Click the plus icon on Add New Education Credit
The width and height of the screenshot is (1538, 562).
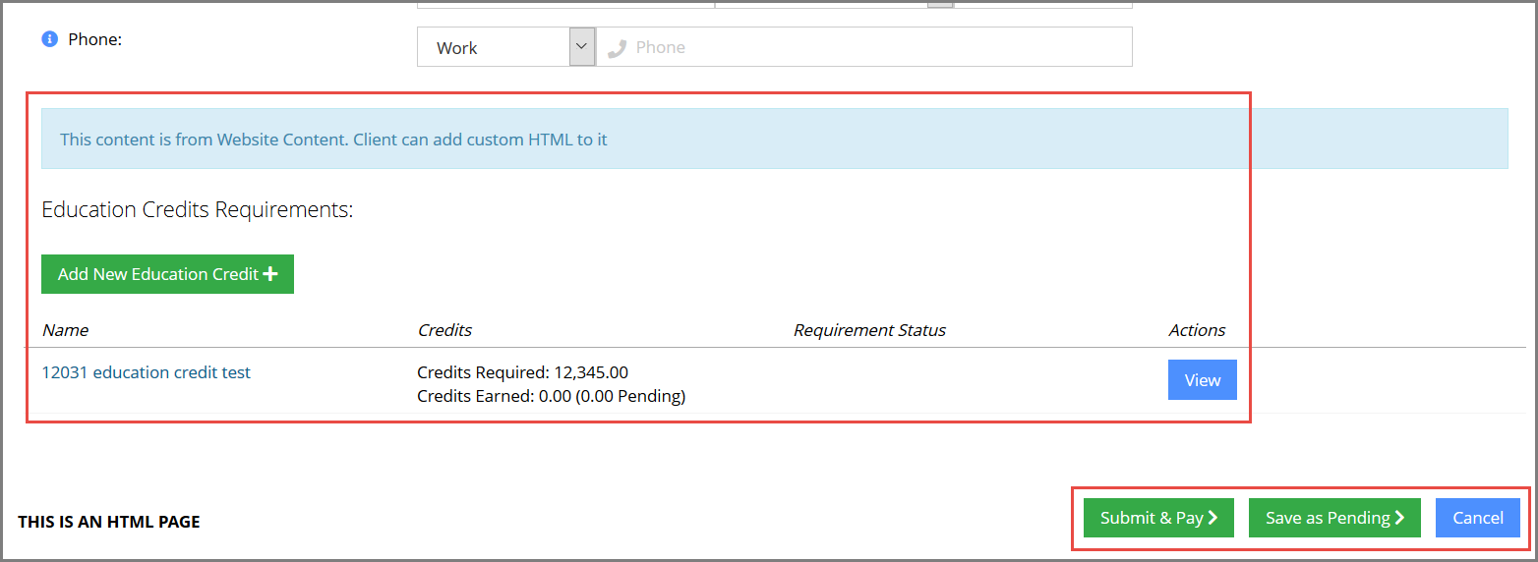click(270, 274)
